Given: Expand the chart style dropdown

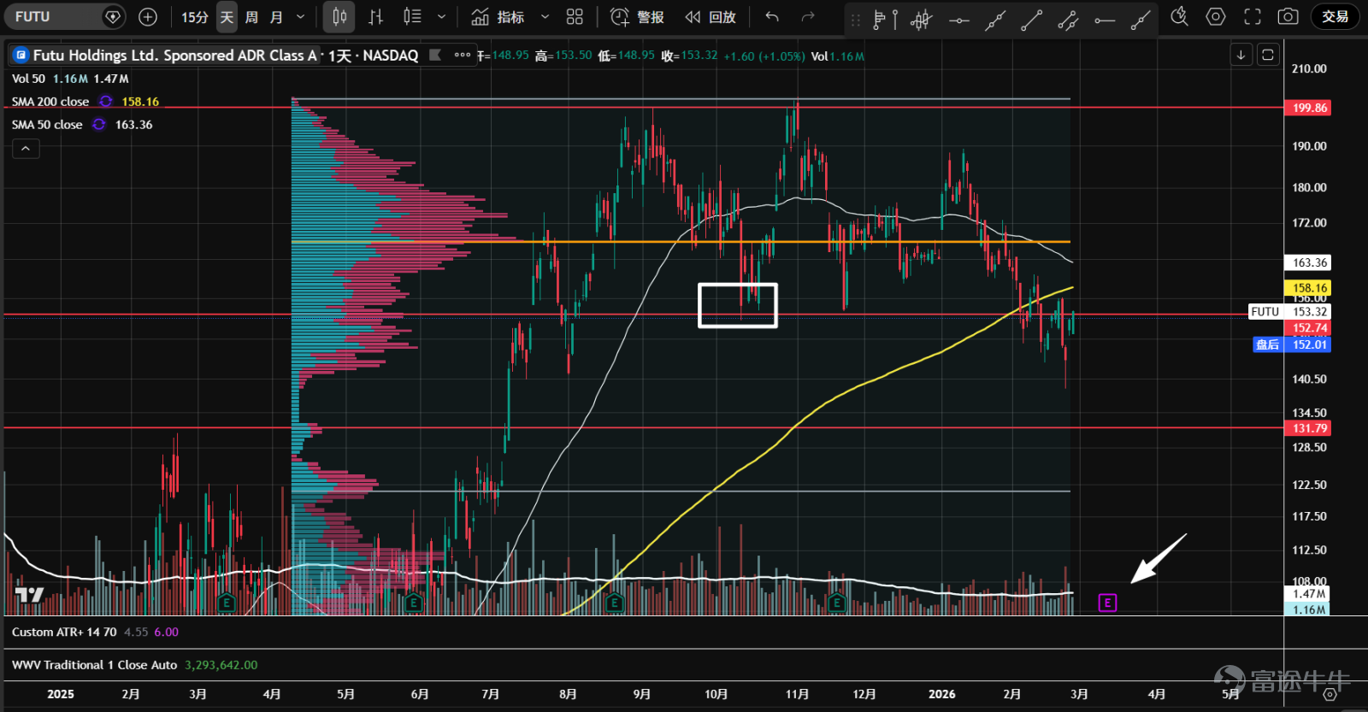Looking at the screenshot, I should [441, 16].
